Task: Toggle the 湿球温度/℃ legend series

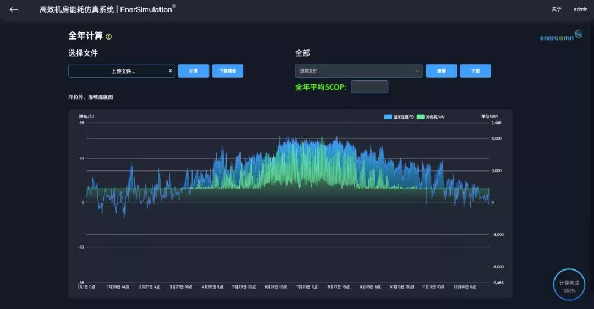Action: pos(403,117)
